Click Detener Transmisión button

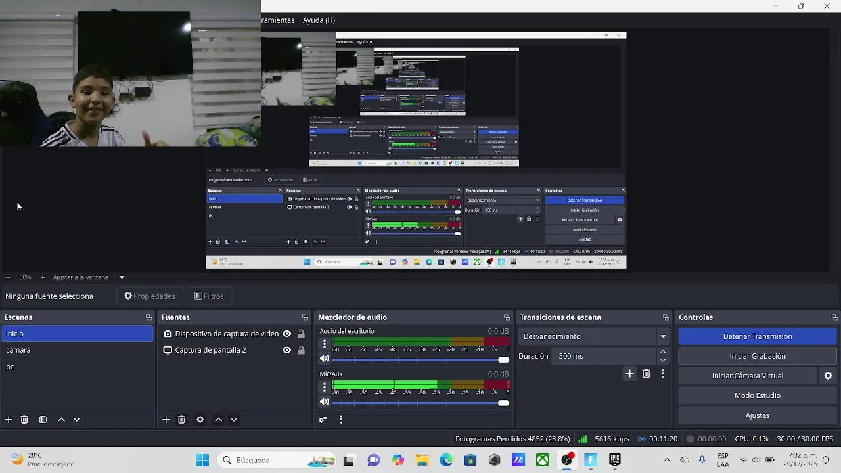pos(758,336)
